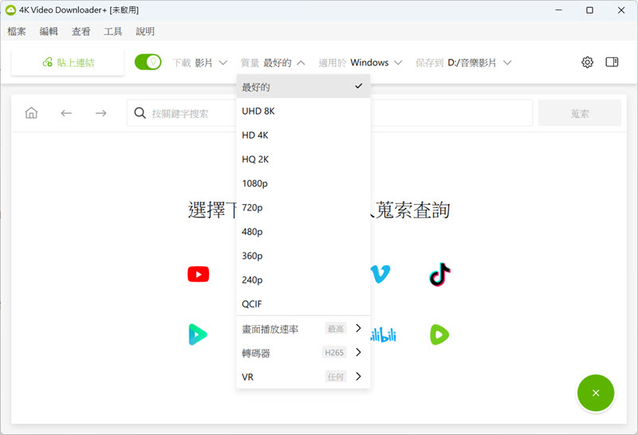
Task: Click the teal Dailymotion play icon
Action: click(198, 335)
